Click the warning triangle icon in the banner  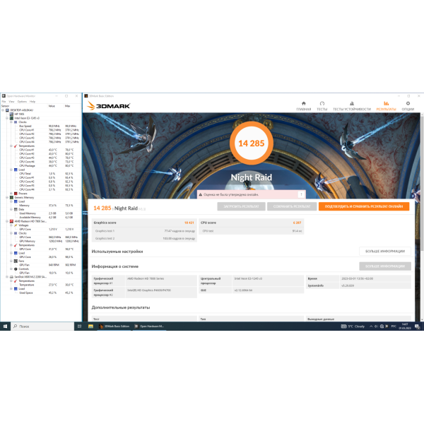click(201, 194)
